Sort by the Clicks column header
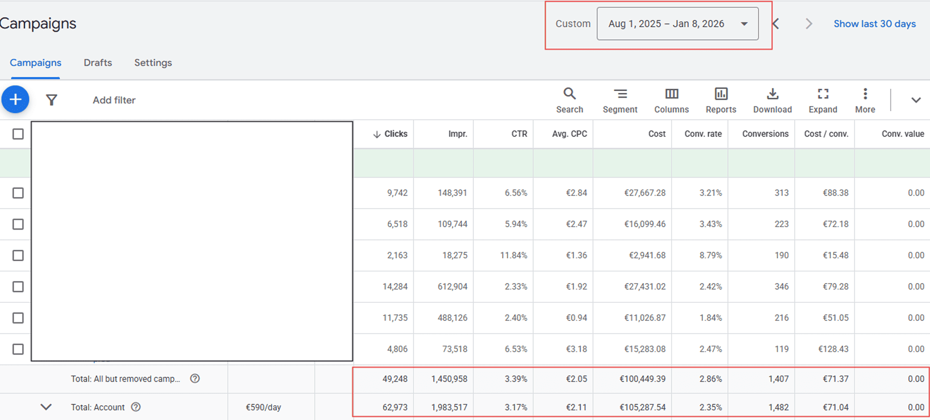 [x=395, y=134]
